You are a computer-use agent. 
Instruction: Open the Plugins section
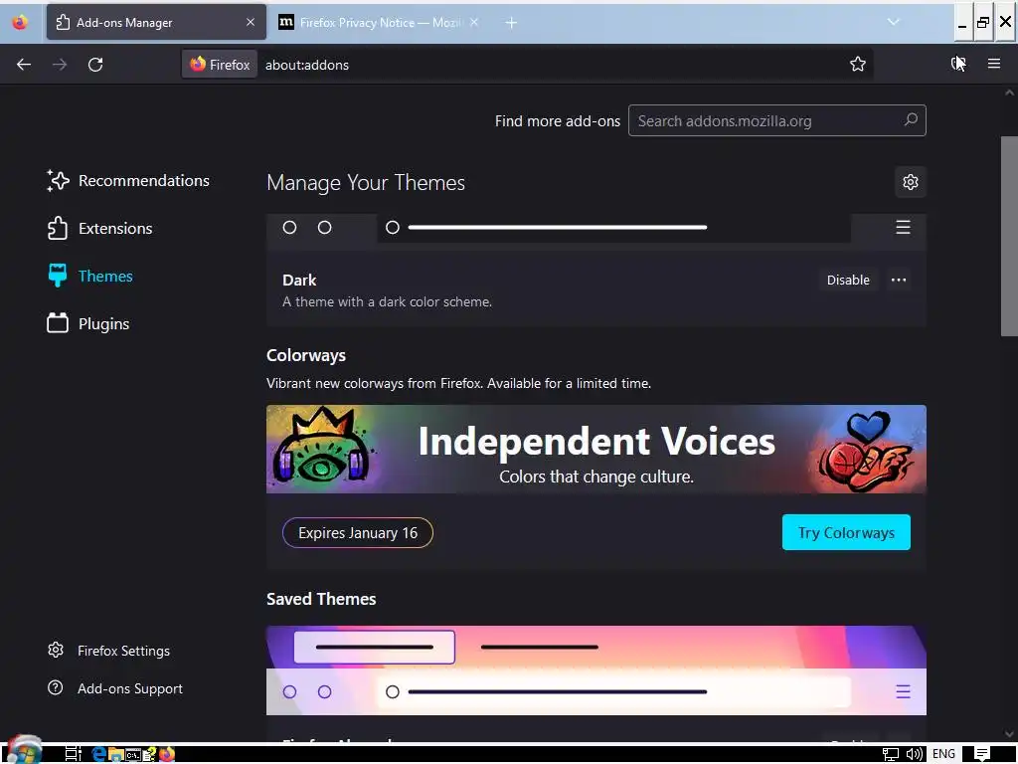(88, 323)
